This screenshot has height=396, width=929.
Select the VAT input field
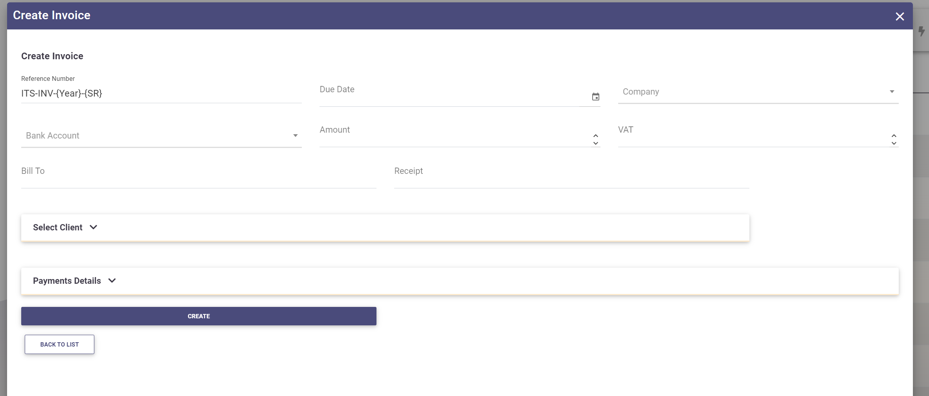pyautogui.click(x=751, y=138)
